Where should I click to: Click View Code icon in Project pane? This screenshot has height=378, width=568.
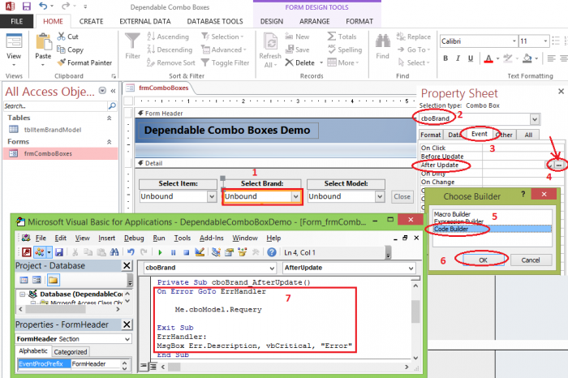24,280
